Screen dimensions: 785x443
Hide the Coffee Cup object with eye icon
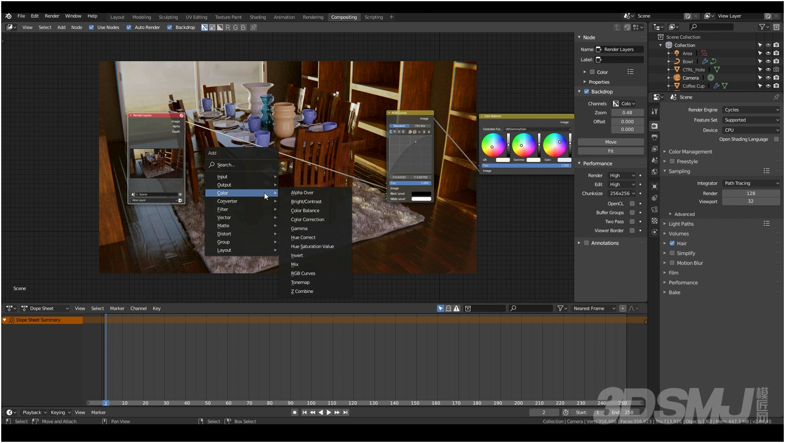(768, 86)
